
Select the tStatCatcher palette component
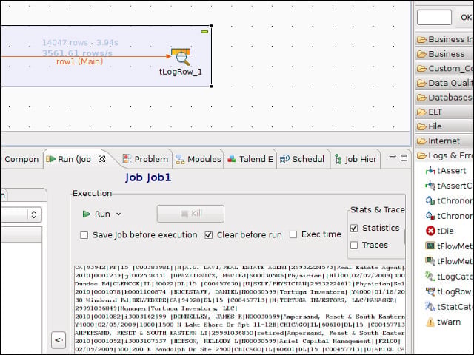[449, 307]
